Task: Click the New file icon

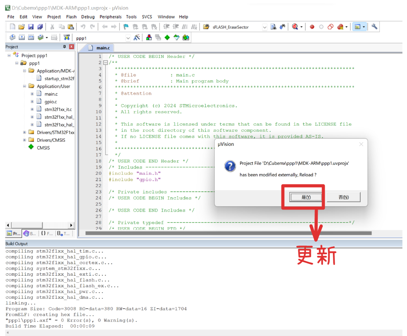Action: [x=12, y=27]
